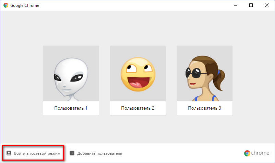Open the sunglasses girl avatar for Пользователь 3
Screen dimensions: 275x163
pos(205,73)
